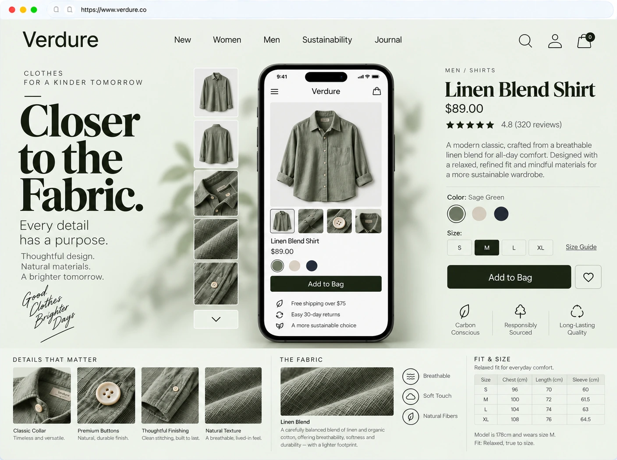Click the Carbon Conscious leaf icon
The height and width of the screenshot is (460, 617).
coord(465,311)
